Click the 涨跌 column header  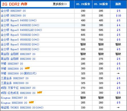pos(118,4)
